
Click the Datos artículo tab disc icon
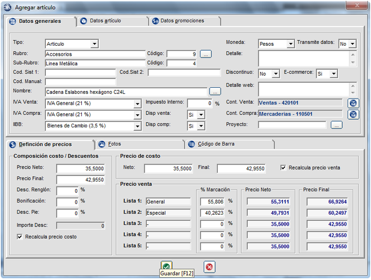point(83,21)
